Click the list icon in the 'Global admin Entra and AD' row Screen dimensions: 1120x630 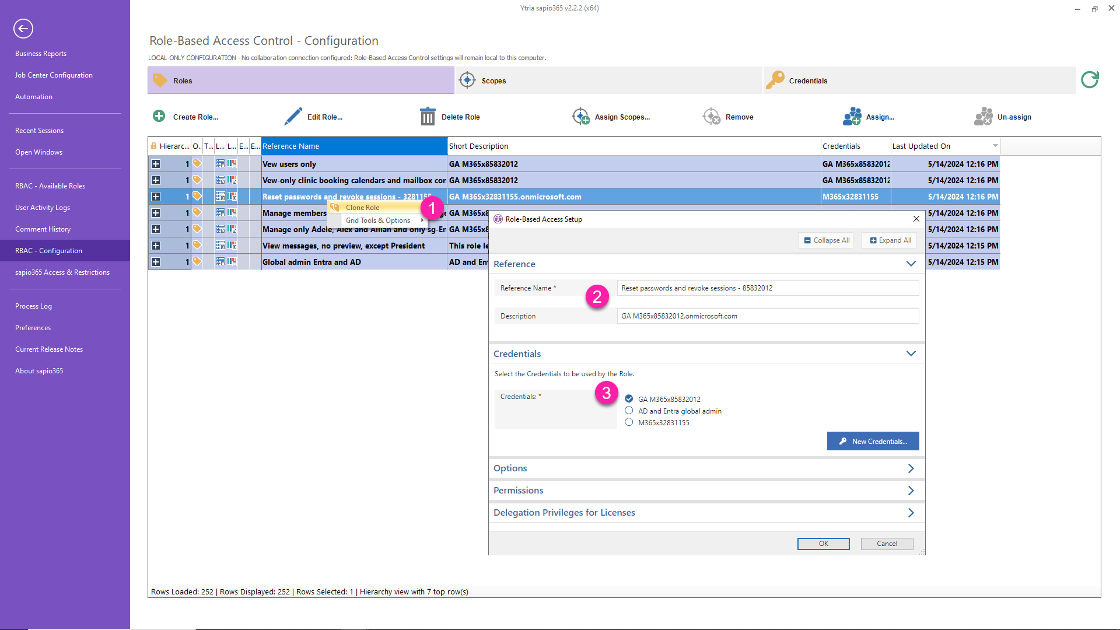click(x=220, y=261)
